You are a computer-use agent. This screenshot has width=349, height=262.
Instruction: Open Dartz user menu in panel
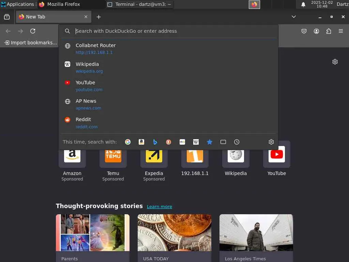[343, 4]
